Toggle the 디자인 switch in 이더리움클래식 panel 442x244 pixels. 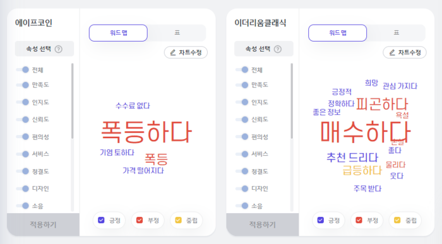tap(242, 189)
